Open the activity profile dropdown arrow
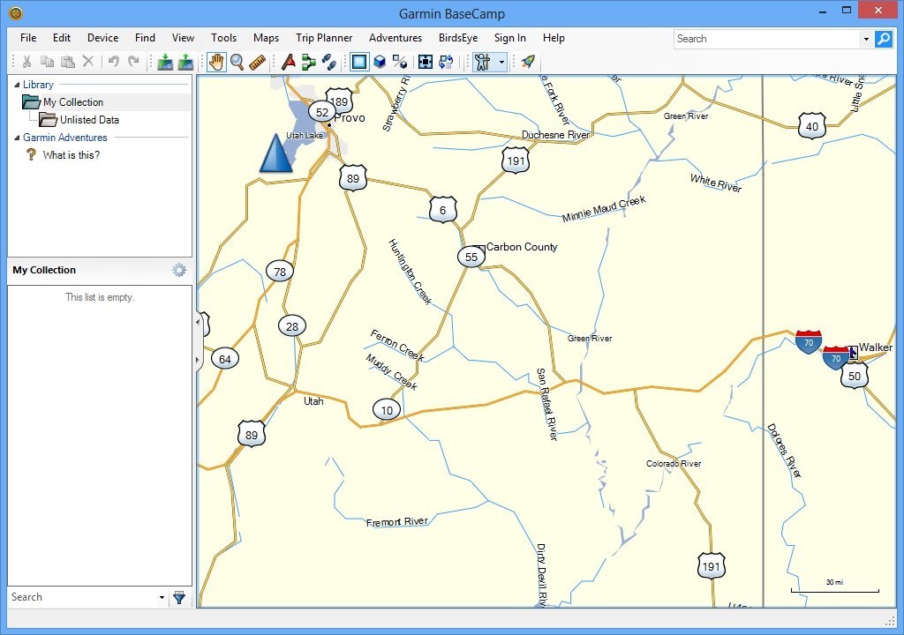The height and width of the screenshot is (635, 904). (x=501, y=62)
